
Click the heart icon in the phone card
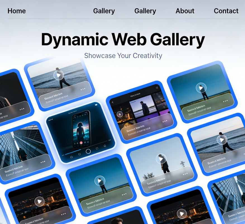point(80,154)
